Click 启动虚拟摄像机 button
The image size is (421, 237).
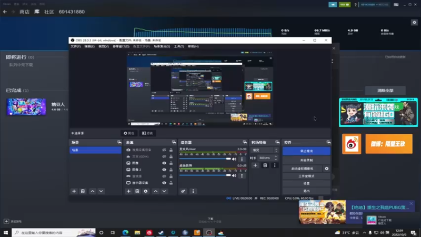[x=303, y=169]
